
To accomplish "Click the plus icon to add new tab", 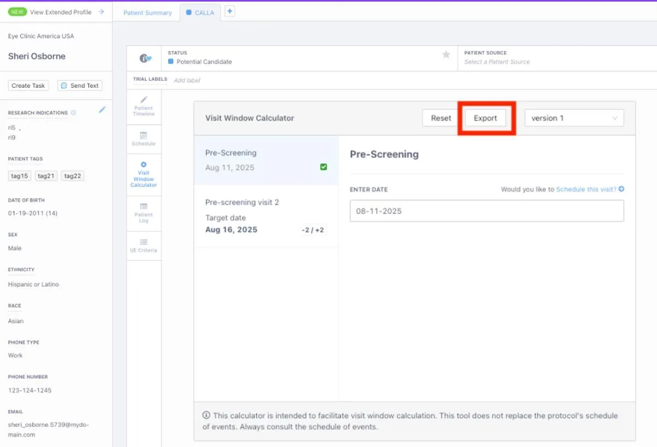I will pos(230,12).
